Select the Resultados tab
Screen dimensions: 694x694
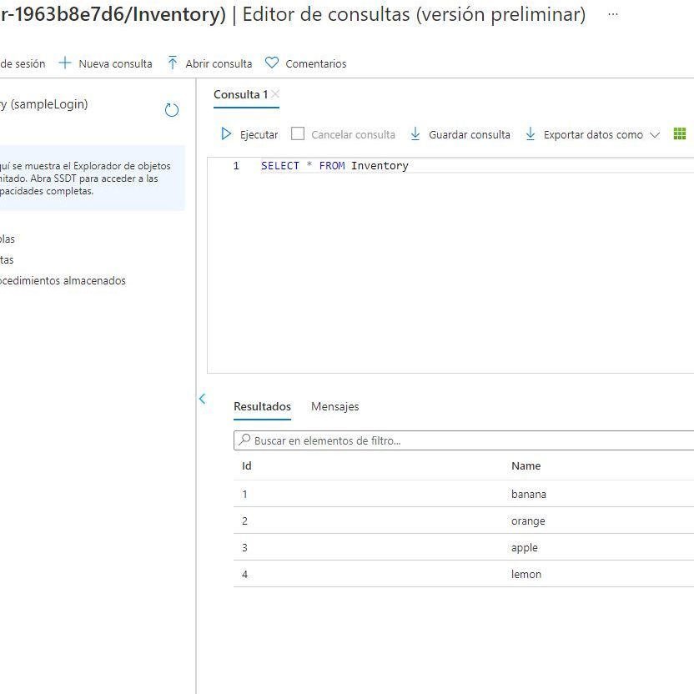[262, 406]
